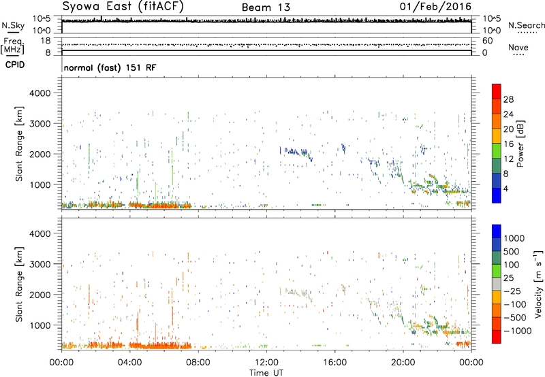Click the '16' value on the Power color bar
545x377 pixels.
(508, 144)
